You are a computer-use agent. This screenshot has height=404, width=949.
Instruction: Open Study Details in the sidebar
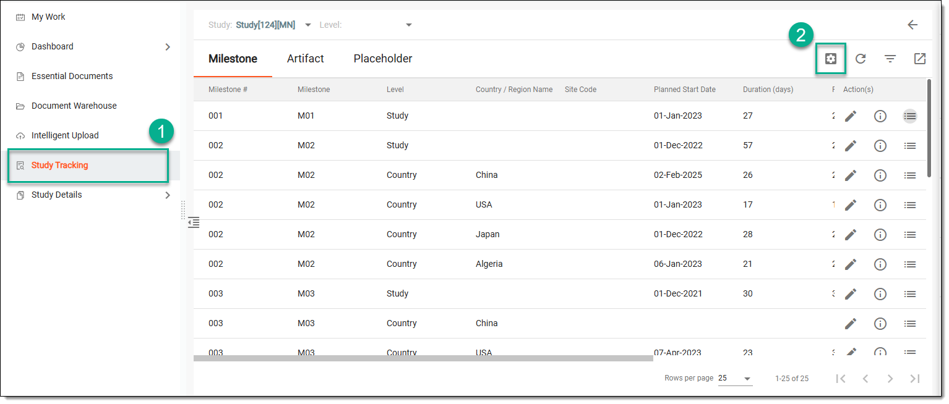pos(57,195)
